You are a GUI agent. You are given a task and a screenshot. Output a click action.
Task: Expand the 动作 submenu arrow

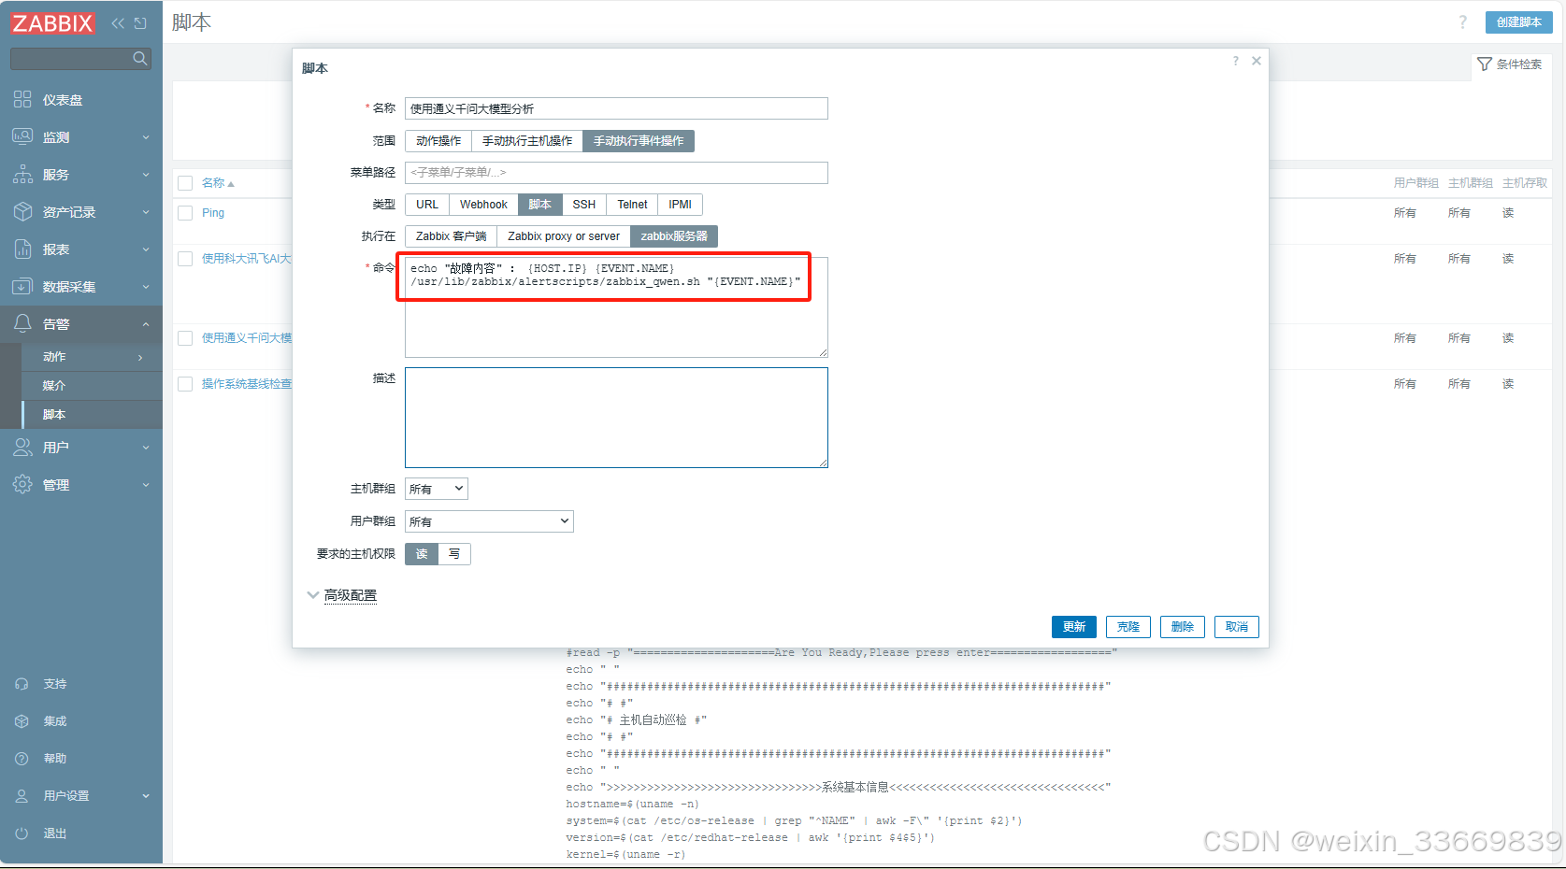click(x=140, y=357)
